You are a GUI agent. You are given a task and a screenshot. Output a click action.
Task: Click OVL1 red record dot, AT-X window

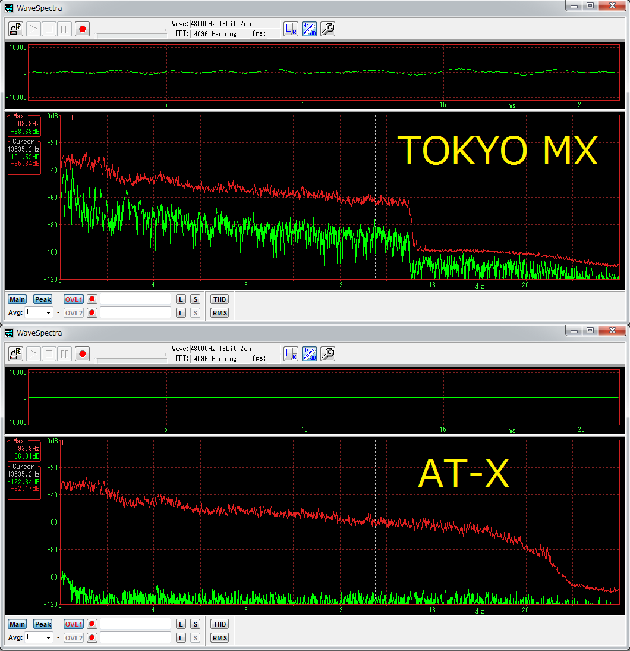coord(92,624)
